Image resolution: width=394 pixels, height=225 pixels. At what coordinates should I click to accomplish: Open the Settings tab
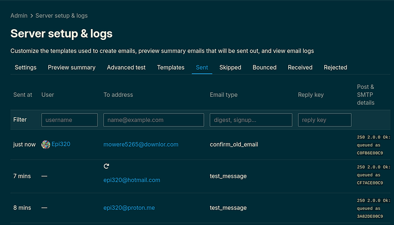click(x=26, y=67)
